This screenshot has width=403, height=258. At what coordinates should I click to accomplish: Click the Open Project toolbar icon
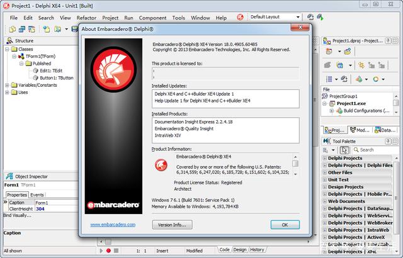click(x=57, y=29)
